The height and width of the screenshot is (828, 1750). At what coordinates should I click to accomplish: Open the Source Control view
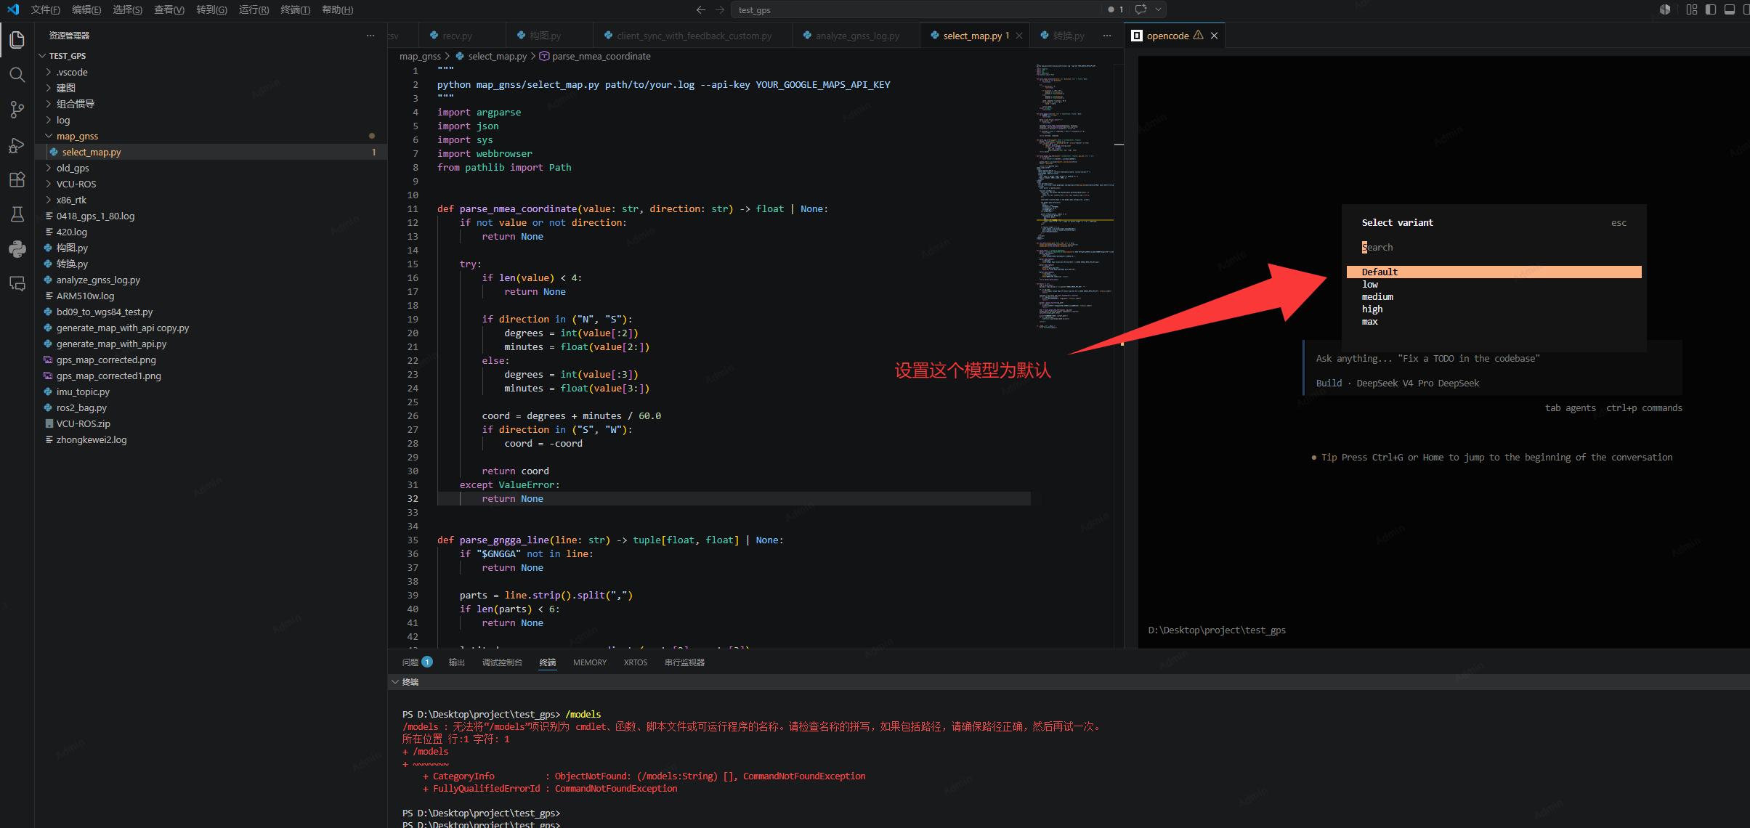(x=17, y=109)
